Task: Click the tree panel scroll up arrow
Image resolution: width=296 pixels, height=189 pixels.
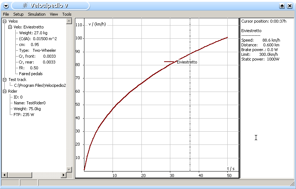Action: [69, 21]
